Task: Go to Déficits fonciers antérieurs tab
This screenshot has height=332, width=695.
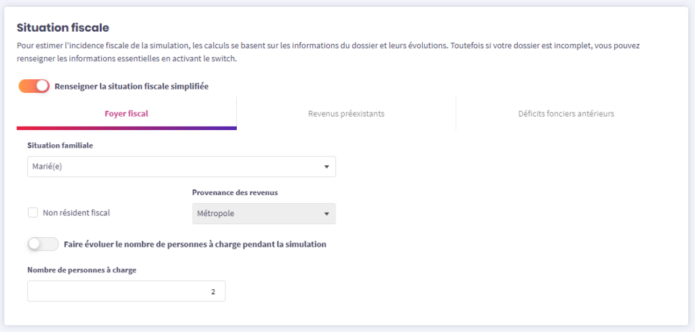Action: [566, 113]
